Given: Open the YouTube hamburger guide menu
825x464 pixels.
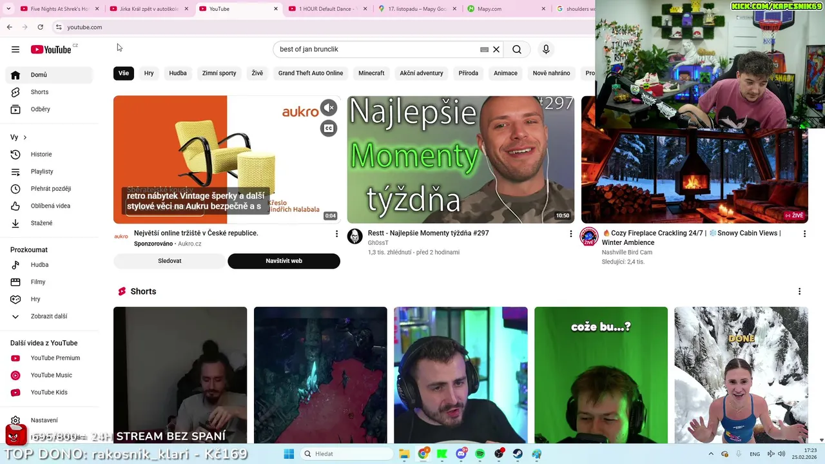Looking at the screenshot, I should click(x=15, y=50).
